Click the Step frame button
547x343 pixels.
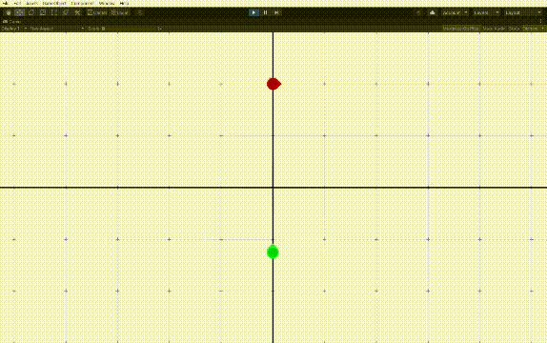point(276,12)
